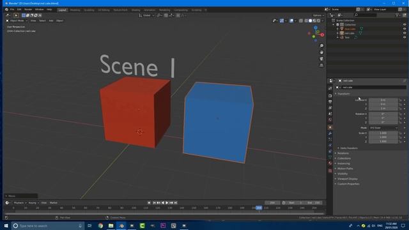Click the viewport pan hand icon
This screenshot has height=230, width=409.
(321, 52)
